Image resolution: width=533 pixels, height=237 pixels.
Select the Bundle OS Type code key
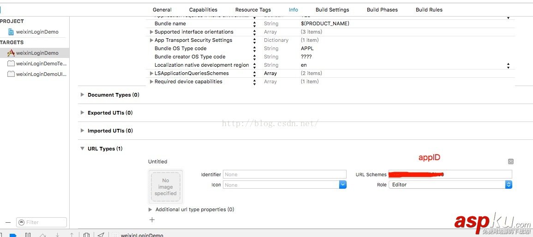coord(180,48)
